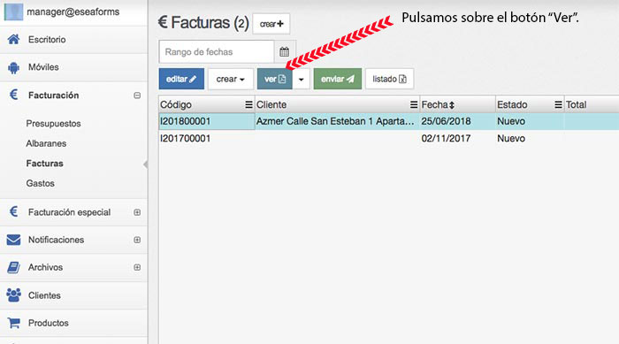Select Gastos in sidebar
This screenshot has height=344, width=619.
tap(41, 183)
